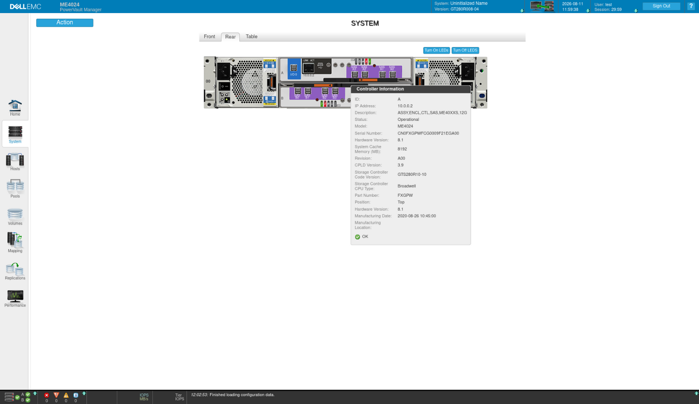This screenshot has height=404, width=699.
Task: Expand the date and time panel arrow
Action: 588,10
